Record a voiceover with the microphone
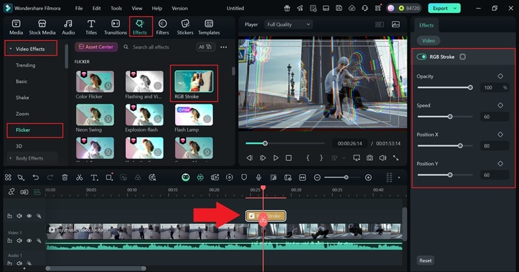Screen dimensions: 519x272 point(258,177)
